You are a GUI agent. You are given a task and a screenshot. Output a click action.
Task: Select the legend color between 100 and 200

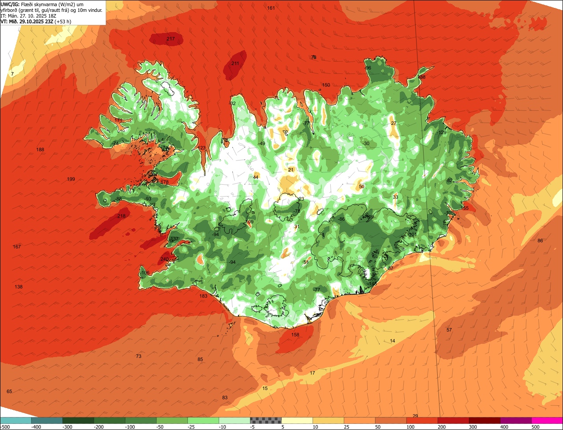click(x=422, y=420)
